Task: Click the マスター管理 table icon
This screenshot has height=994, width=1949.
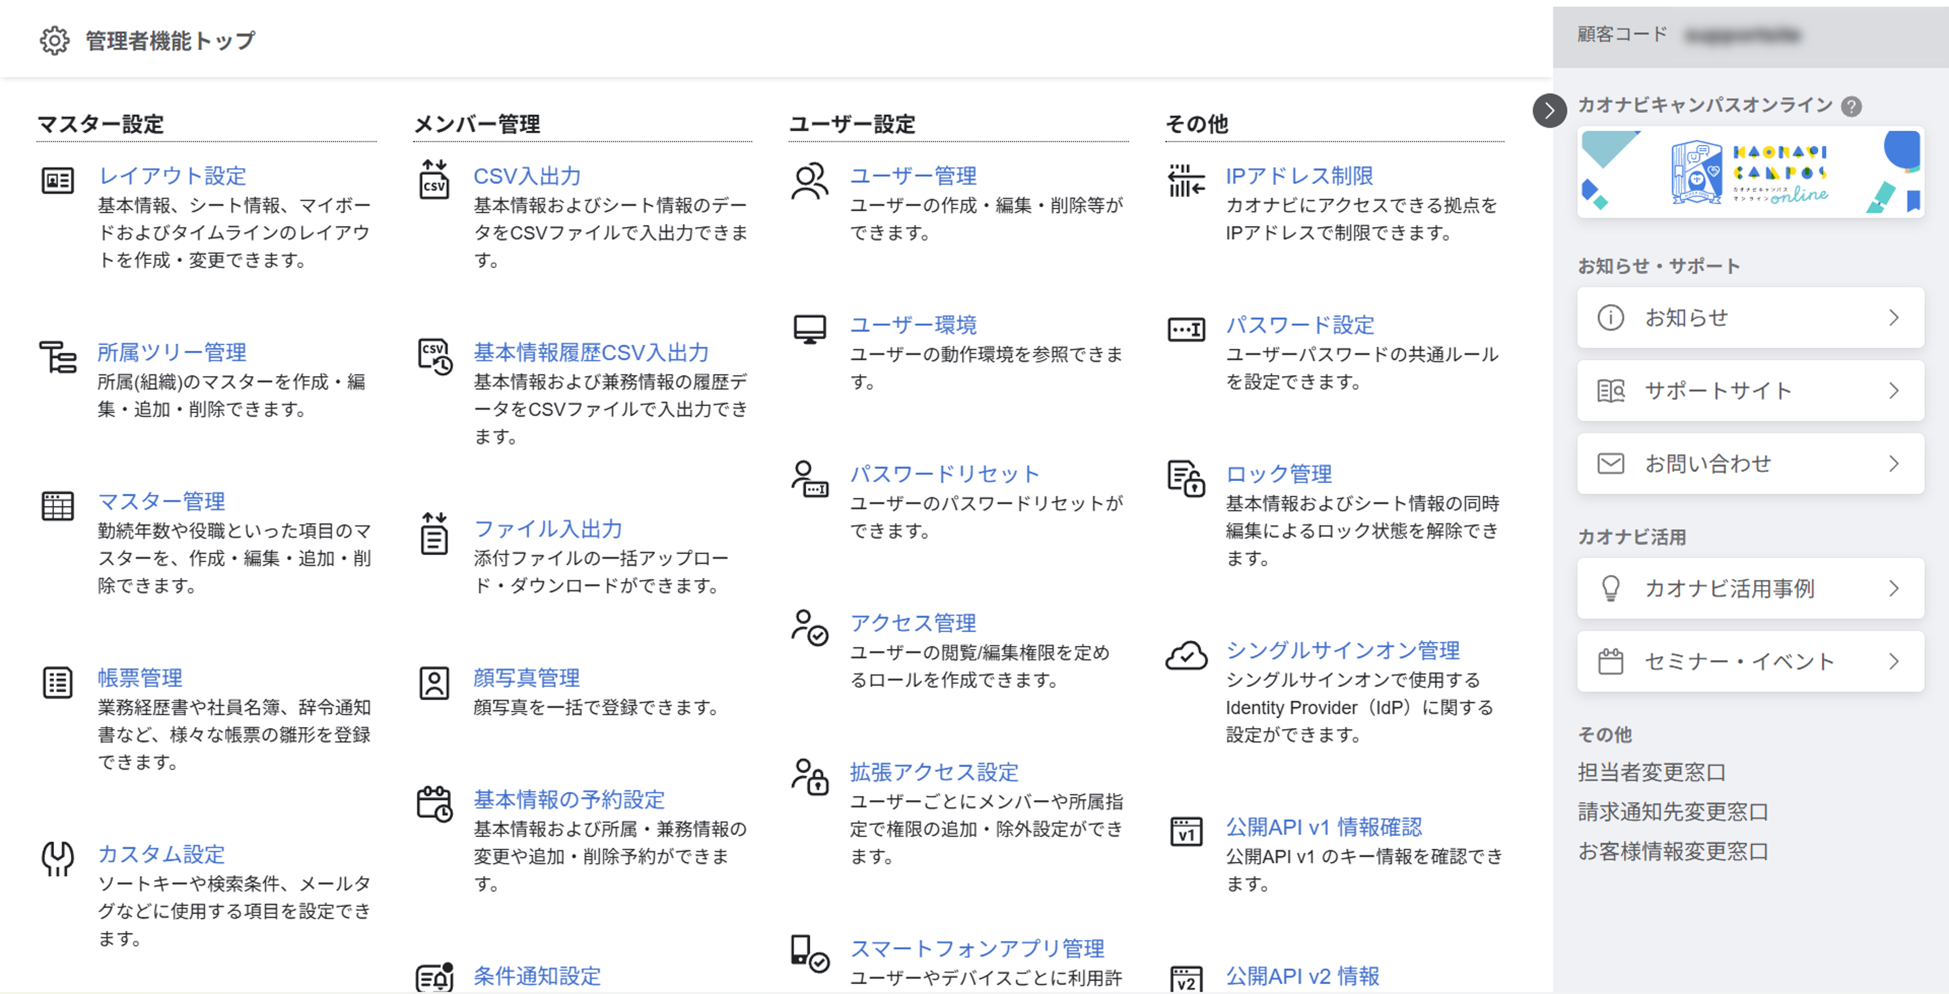Action: tap(57, 505)
